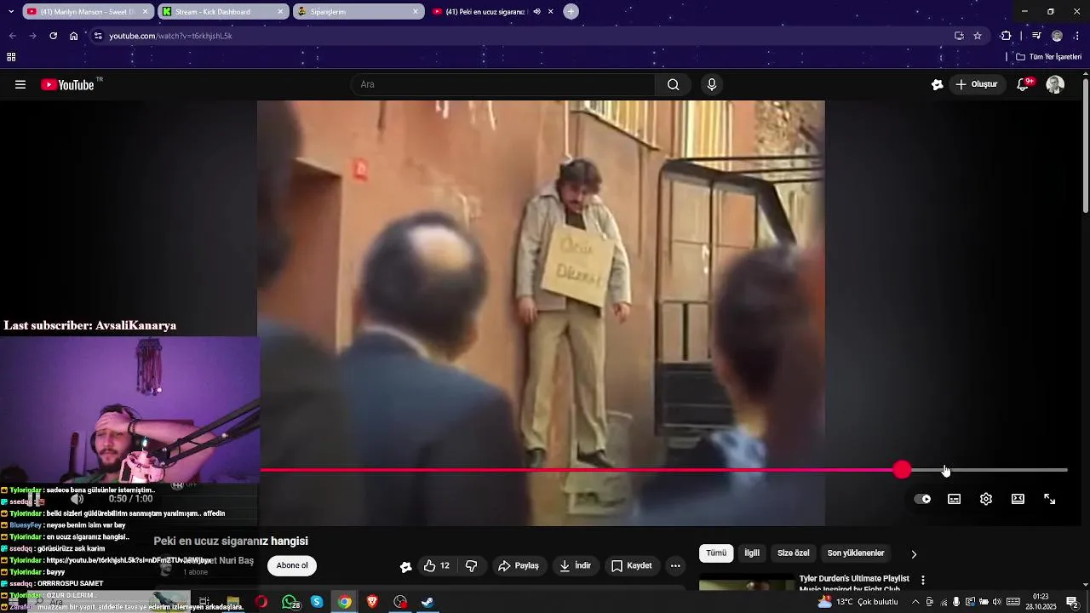Show more filter chips with the right chevron
This screenshot has height=613, width=1090.
[914, 553]
